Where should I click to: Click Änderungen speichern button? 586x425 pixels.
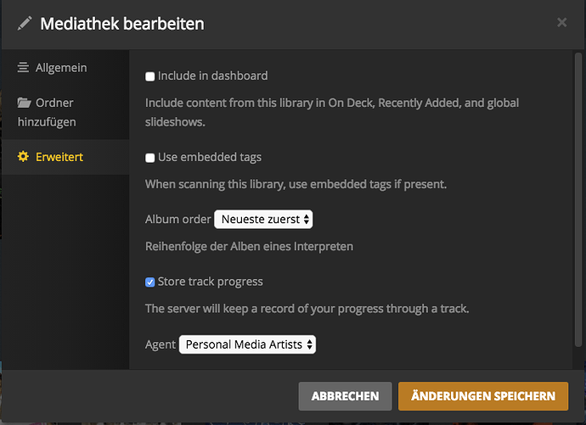[x=483, y=396]
